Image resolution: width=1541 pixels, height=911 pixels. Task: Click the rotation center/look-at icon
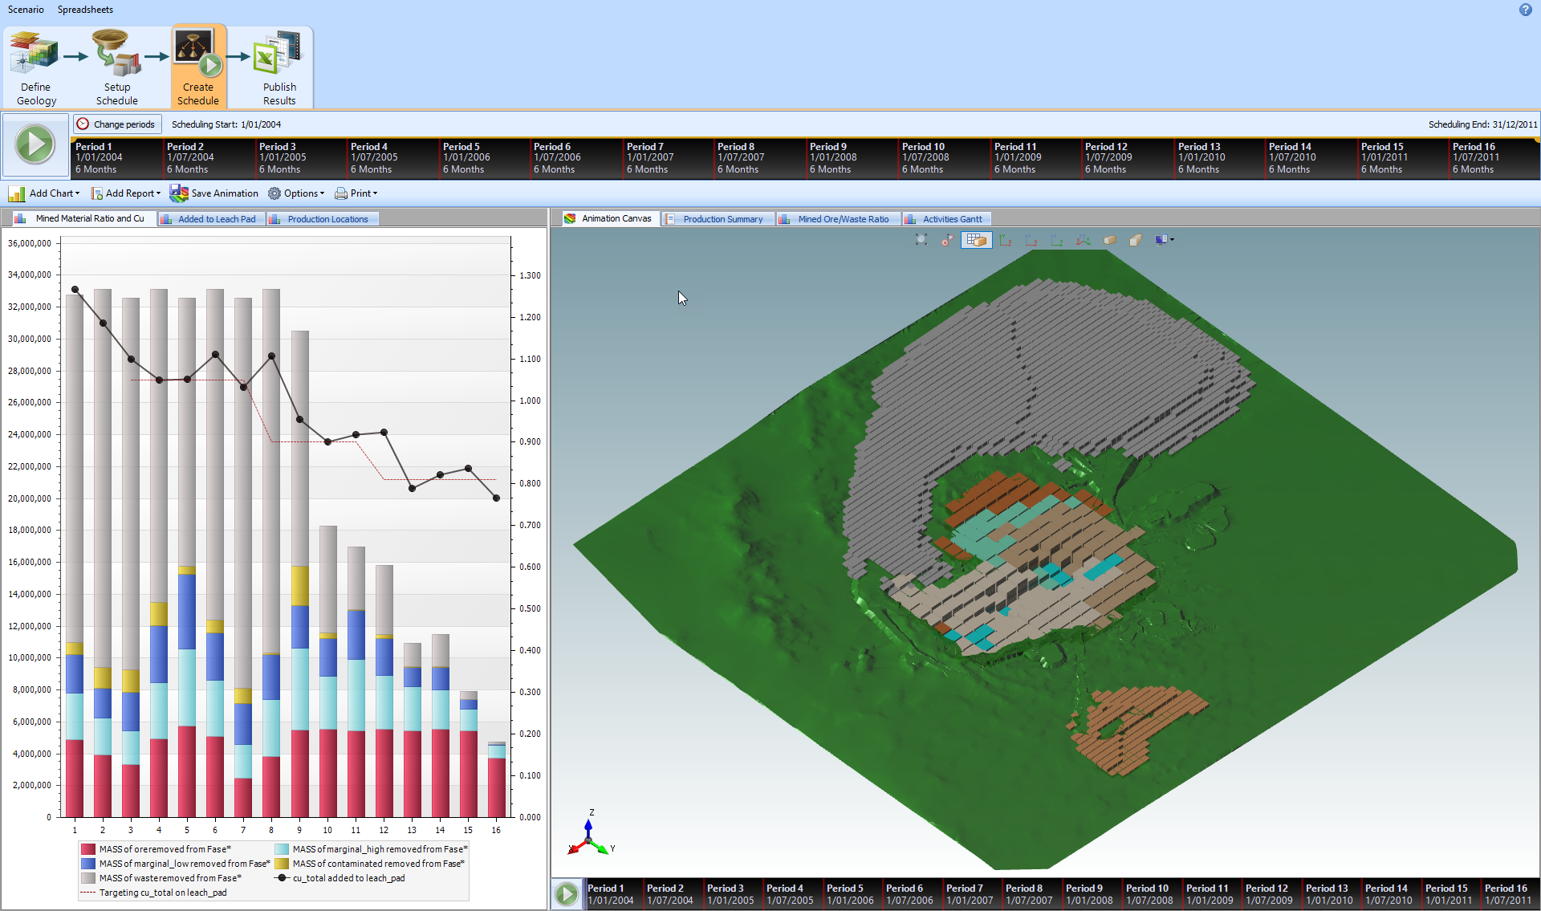coord(948,239)
